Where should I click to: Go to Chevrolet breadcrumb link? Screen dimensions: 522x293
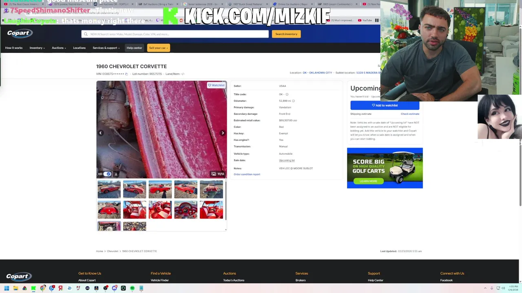point(113,251)
